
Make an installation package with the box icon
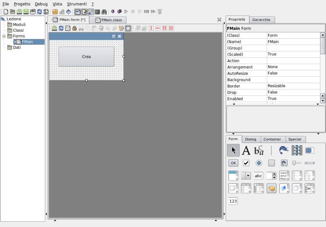click(55, 12)
